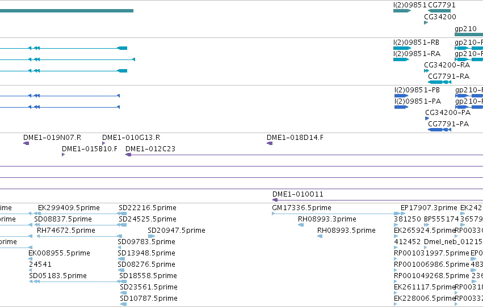Click the DME1-015B10.F small triangle marker
The height and width of the screenshot is (307, 483).
click(63, 155)
